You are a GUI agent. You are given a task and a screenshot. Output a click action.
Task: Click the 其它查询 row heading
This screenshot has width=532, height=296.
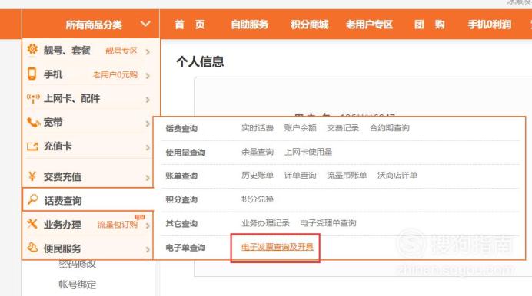(181, 224)
